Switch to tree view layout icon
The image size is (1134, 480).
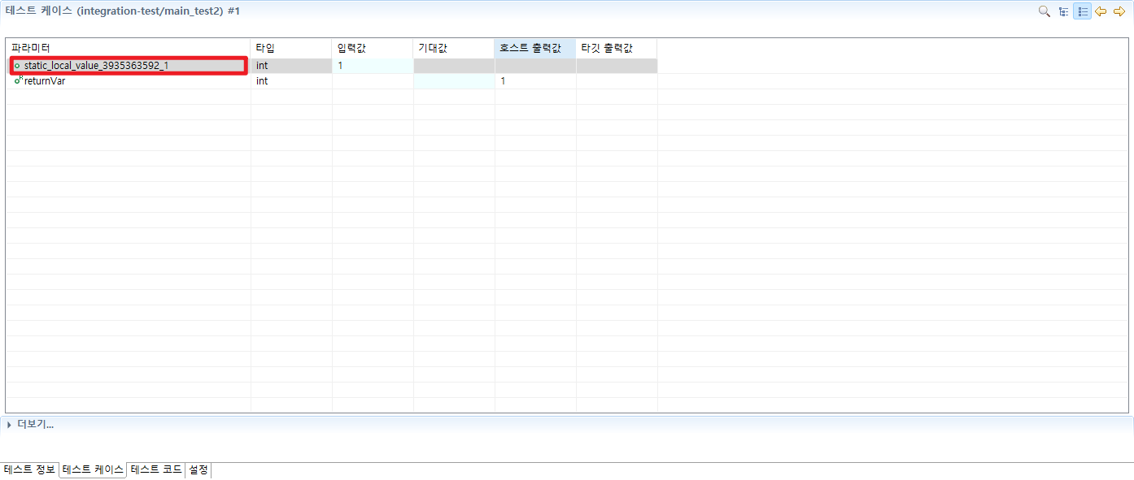point(1064,11)
